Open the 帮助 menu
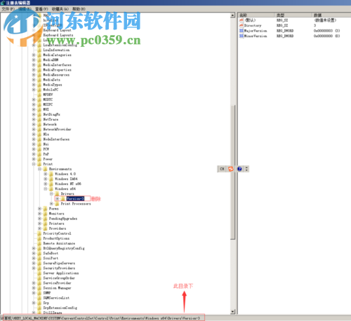The height and width of the screenshot is (321, 351). (x=79, y=9)
